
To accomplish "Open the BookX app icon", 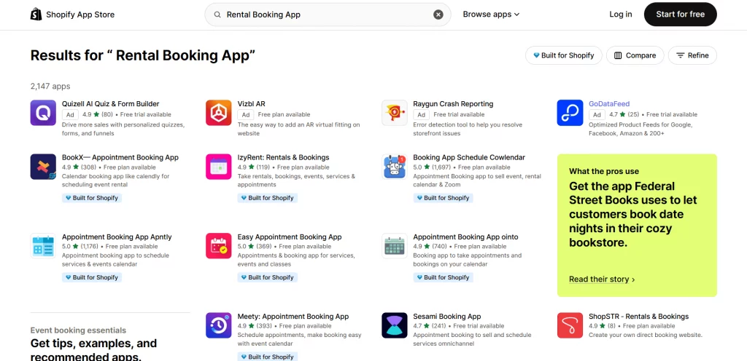I will point(43,167).
